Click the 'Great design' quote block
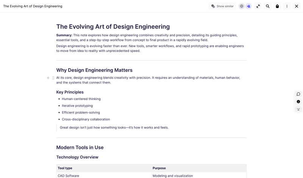303x178 pixels. tap(114, 128)
